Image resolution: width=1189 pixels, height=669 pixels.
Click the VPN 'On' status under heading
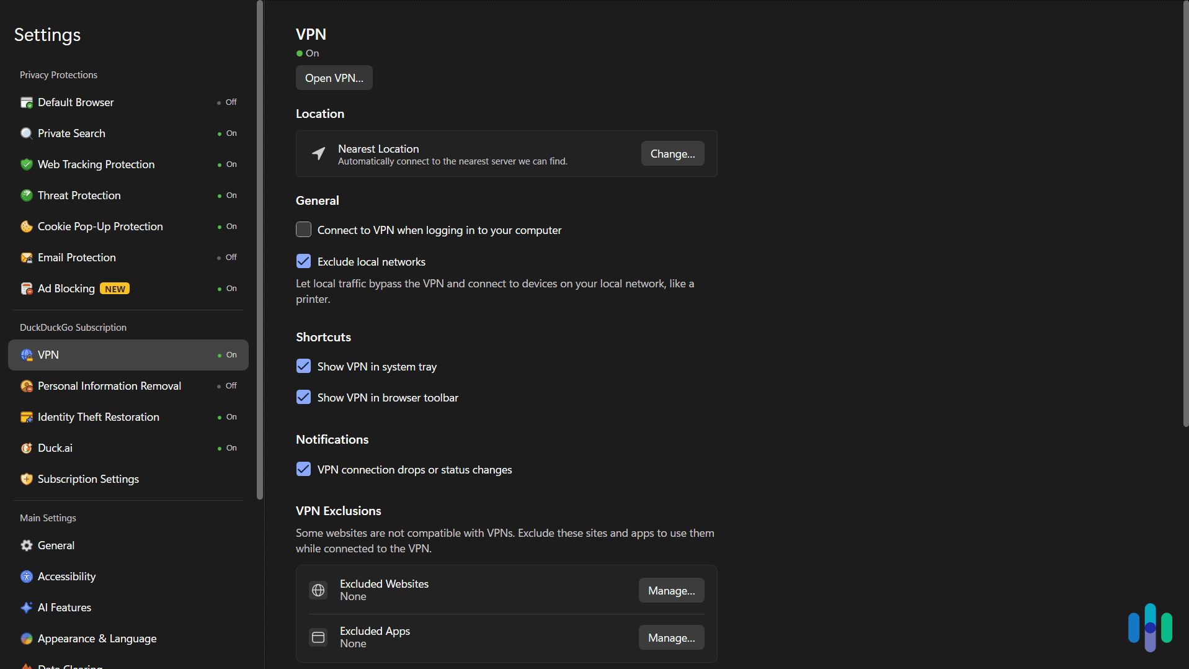tap(308, 53)
